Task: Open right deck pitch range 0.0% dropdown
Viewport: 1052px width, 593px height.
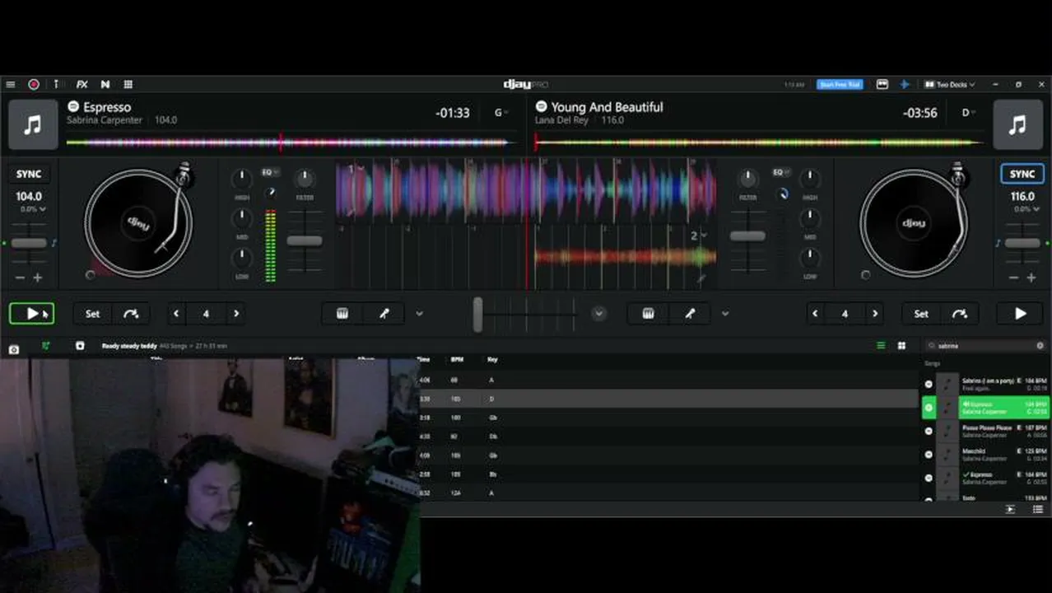Action: [1026, 209]
